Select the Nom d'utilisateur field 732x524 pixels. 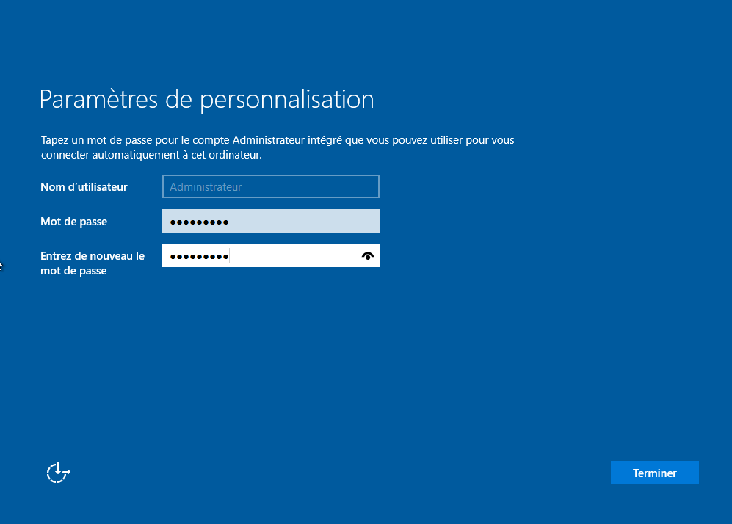tap(270, 187)
